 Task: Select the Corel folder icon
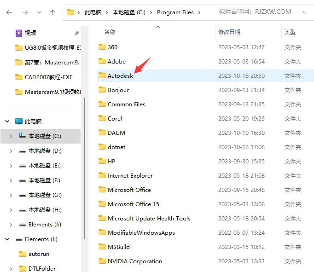(102, 118)
